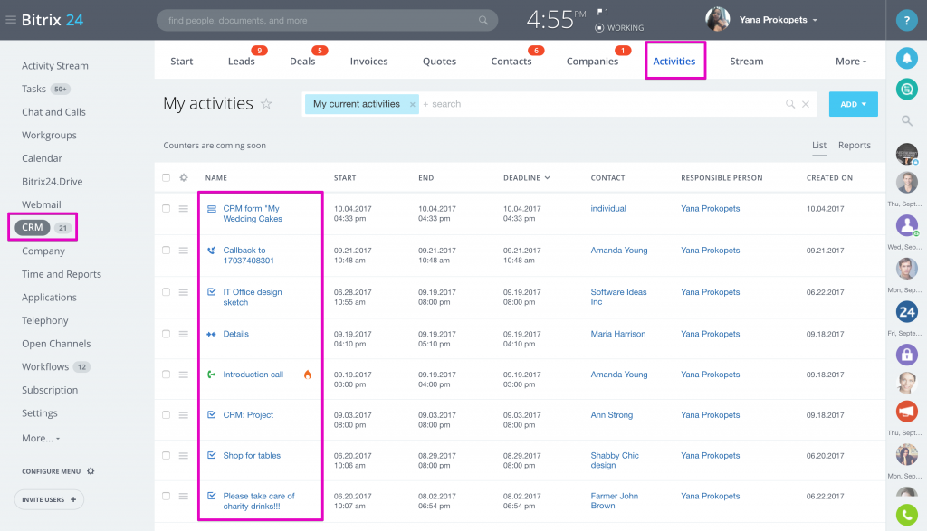Check the Shop for tables row
Viewport: 927px width, 531px height.
tap(167, 456)
